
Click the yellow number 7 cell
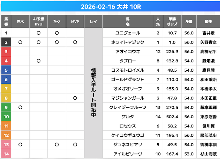pos(6,89)
